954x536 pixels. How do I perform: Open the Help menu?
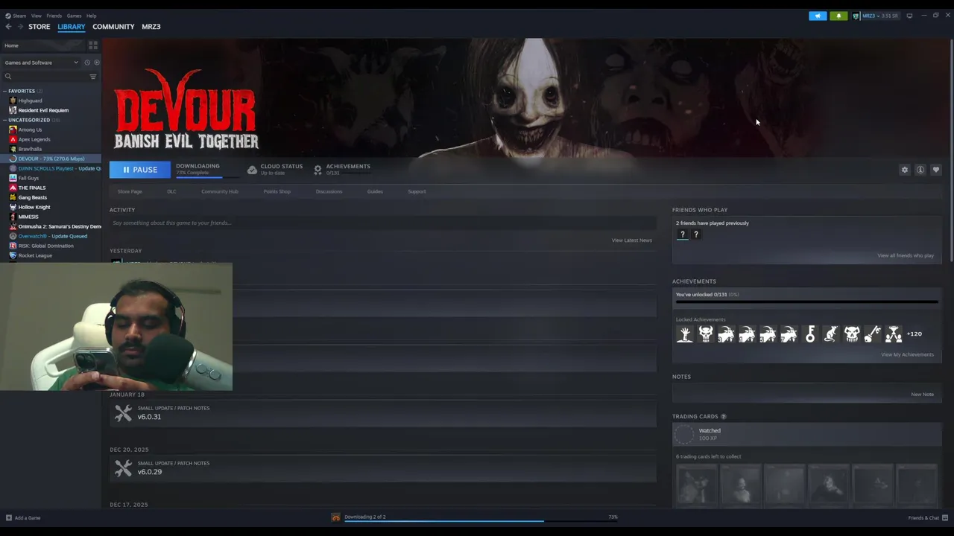[x=91, y=16]
